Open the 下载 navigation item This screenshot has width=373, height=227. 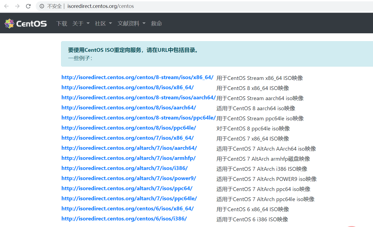coord(62,23)
